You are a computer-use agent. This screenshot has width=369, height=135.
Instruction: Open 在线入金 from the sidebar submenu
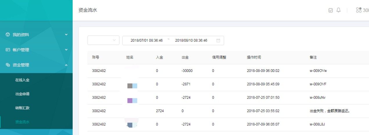[x=22, y=80]
